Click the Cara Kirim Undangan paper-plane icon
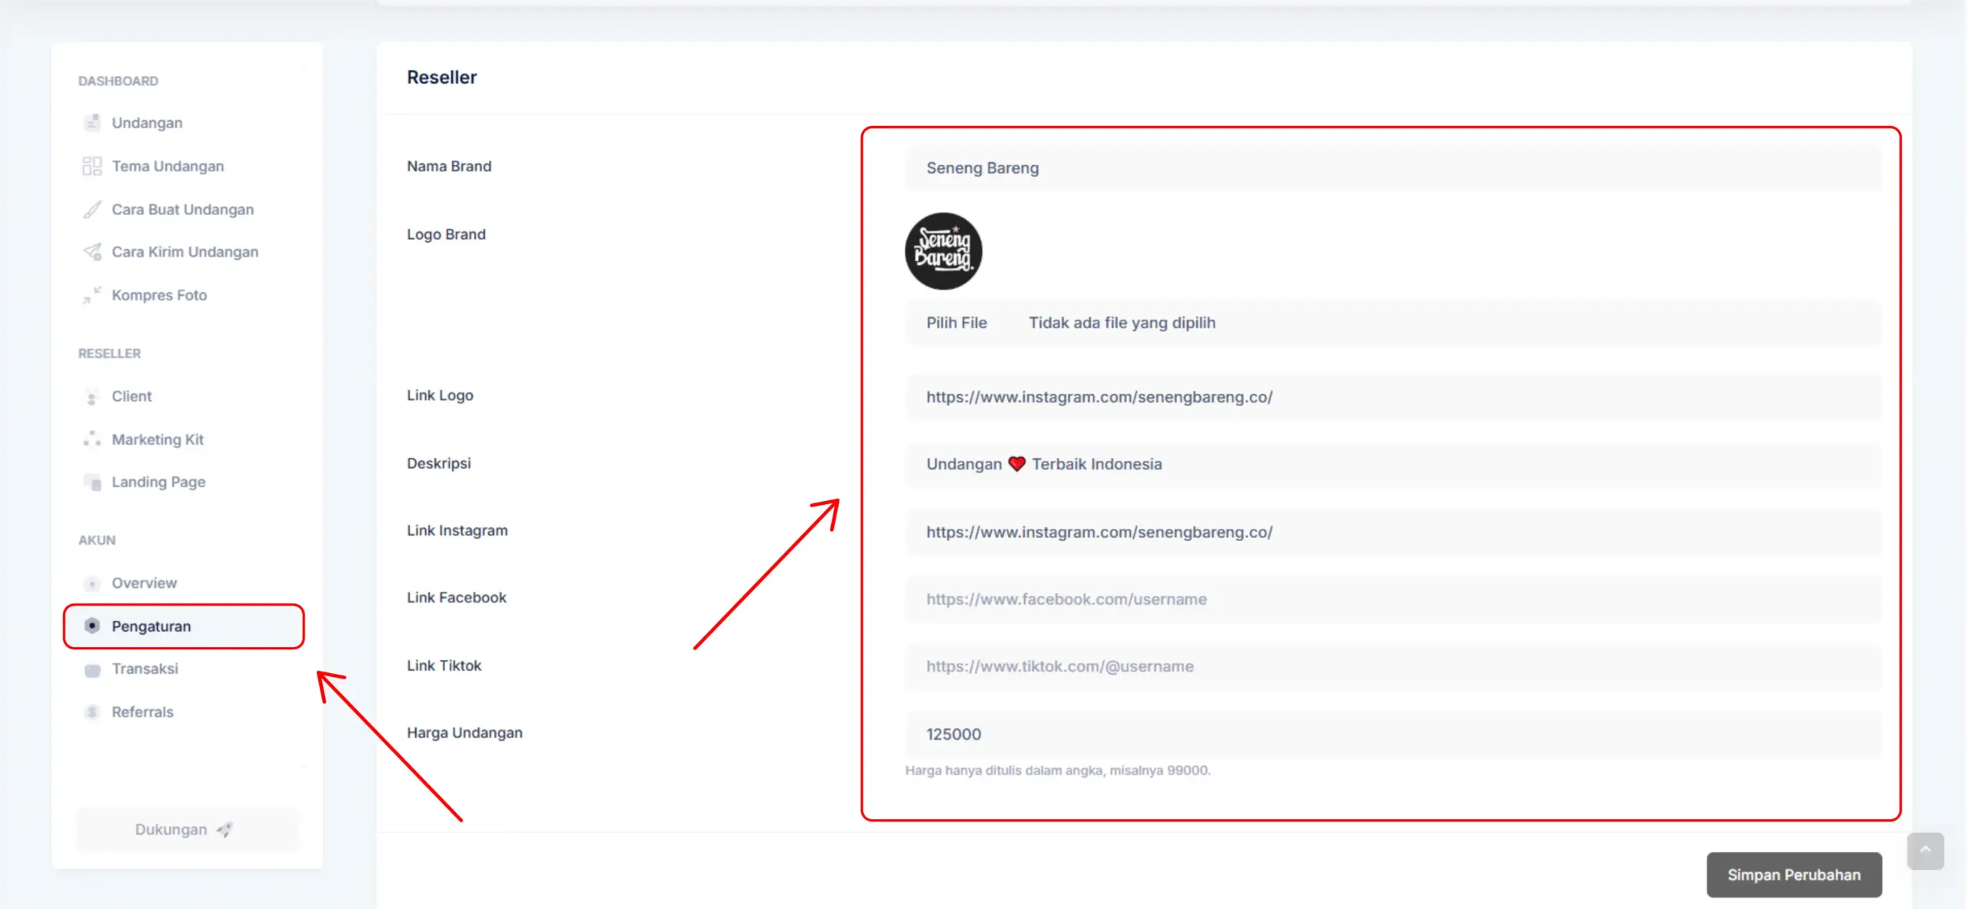This screenshot has height=909, width=1968. point(92,252)
